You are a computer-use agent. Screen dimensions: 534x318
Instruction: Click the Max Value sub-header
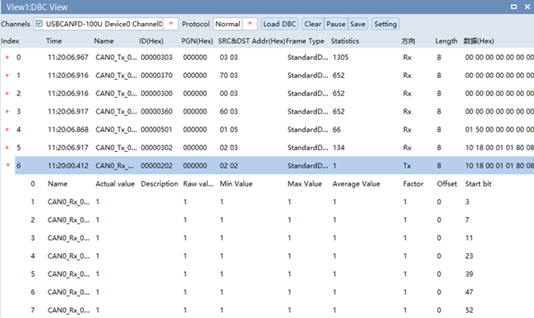click(305, 183)
